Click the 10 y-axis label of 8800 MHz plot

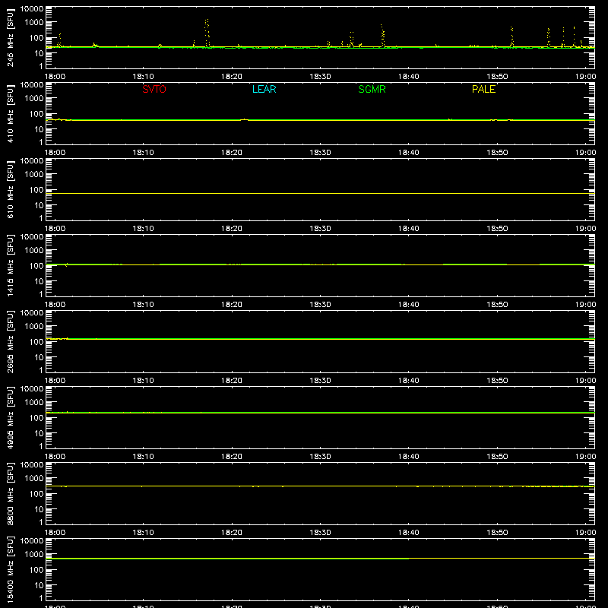[39, 509]
